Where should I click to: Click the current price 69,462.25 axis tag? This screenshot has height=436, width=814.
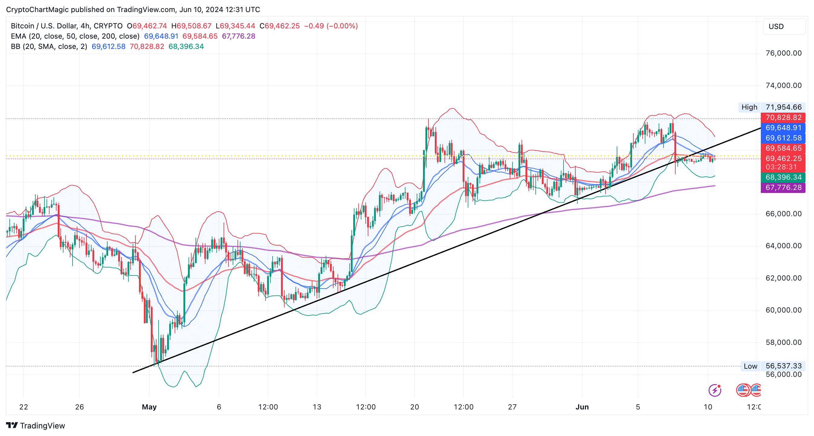[x=783, y=159]
